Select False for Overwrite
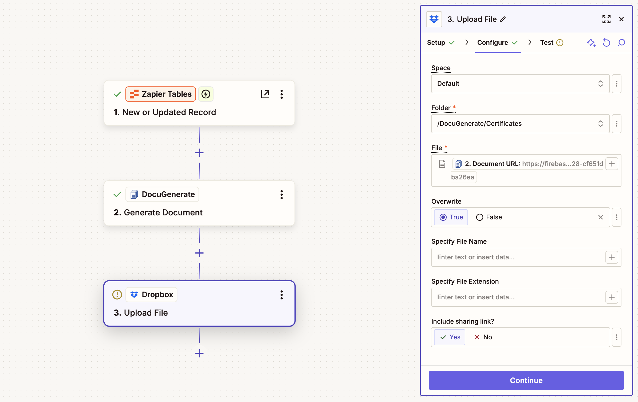638x402 pixels. point(489,217)
